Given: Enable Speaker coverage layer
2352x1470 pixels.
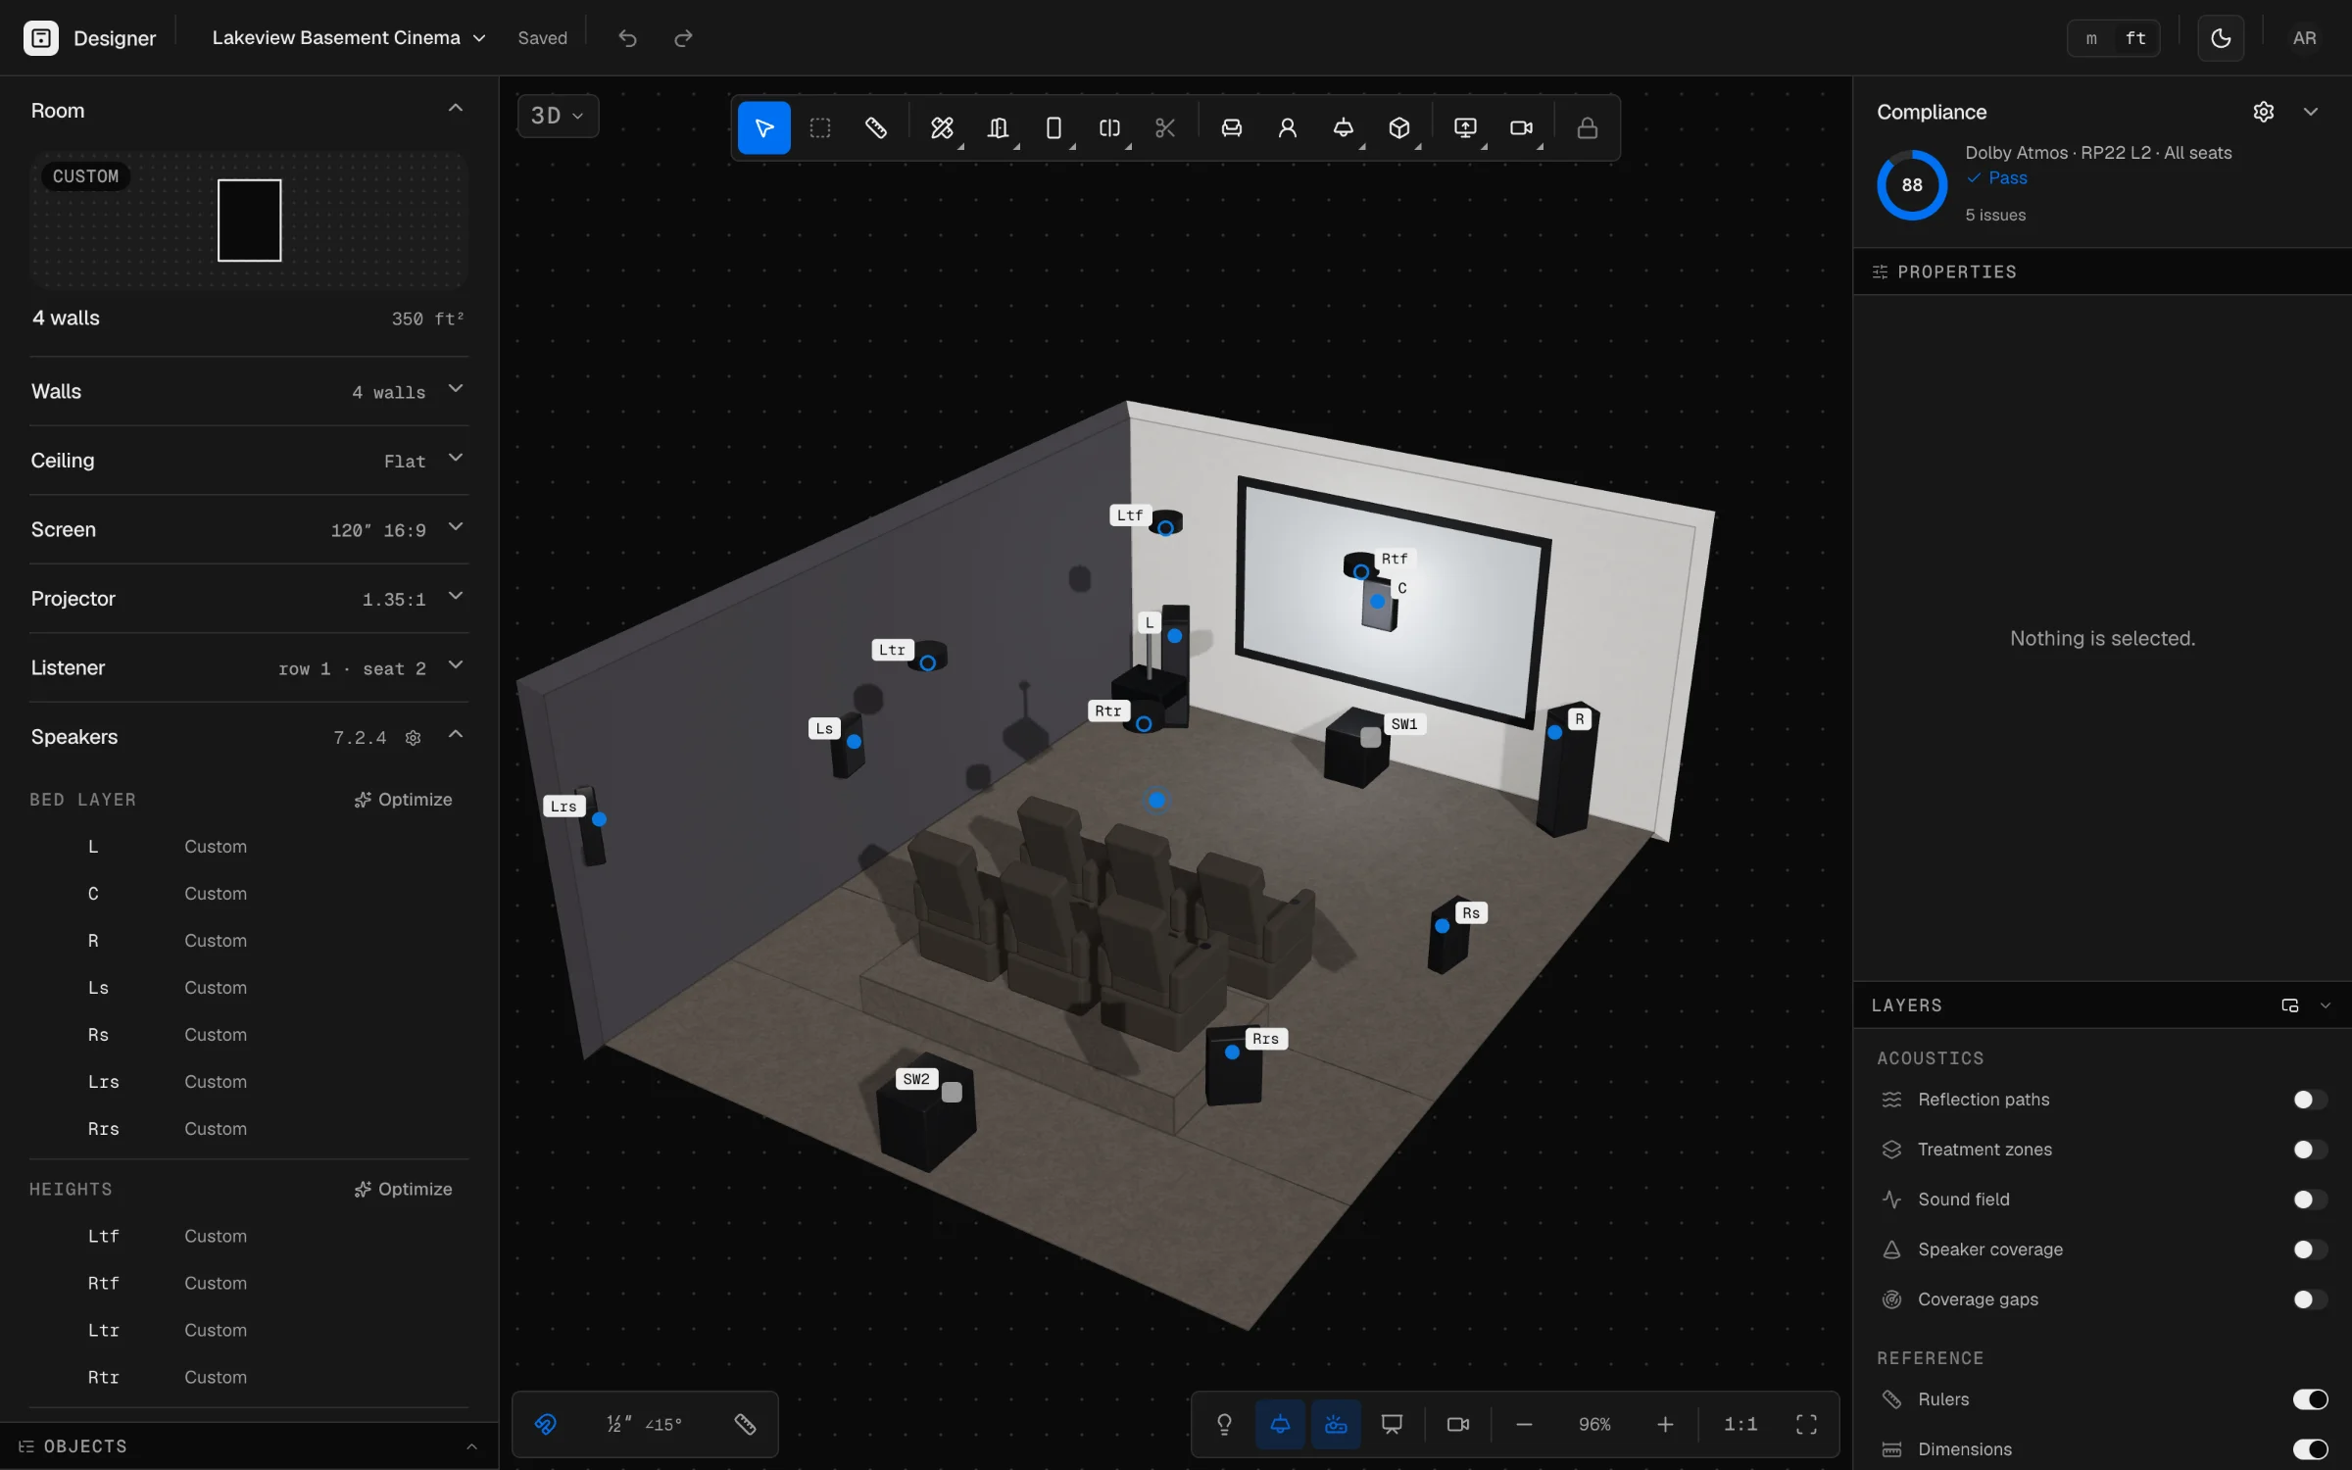Looking at the screenshot, I should pyautogui.click(x=2310, y=1249).
